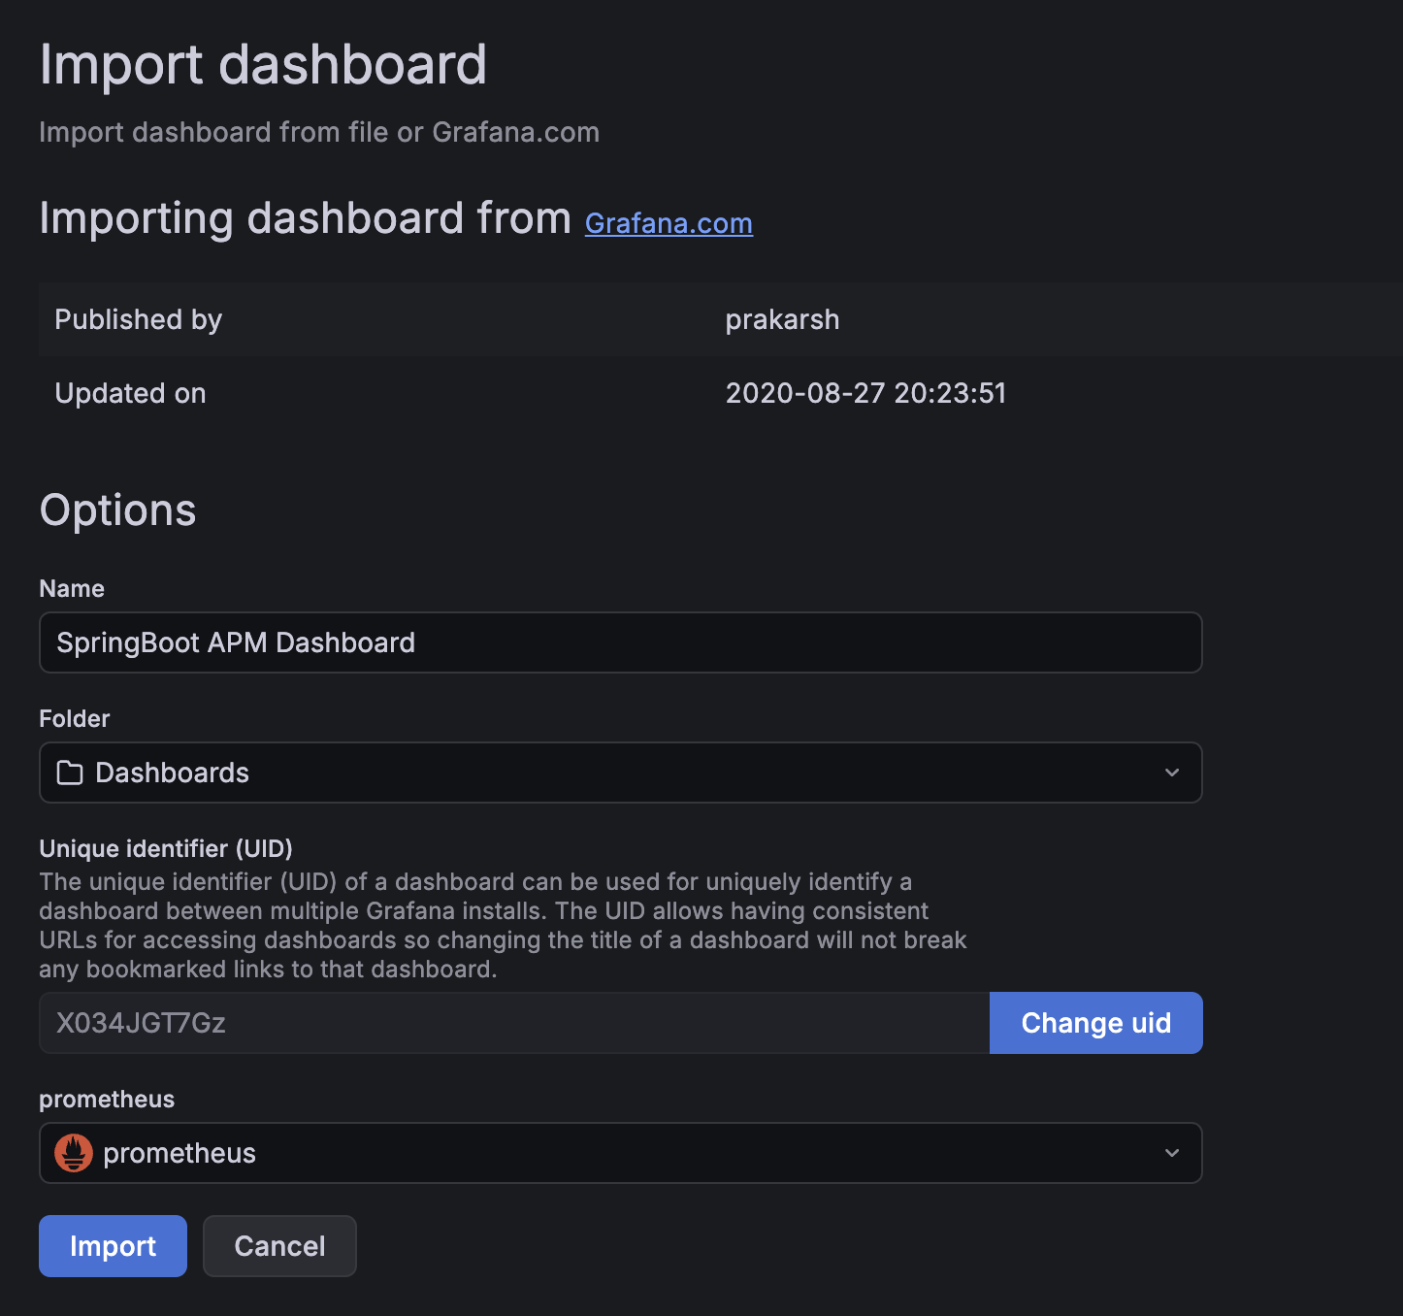Open the prometheus data source selector
The image size is (1403, 1316).
(x=621, y=1153)
